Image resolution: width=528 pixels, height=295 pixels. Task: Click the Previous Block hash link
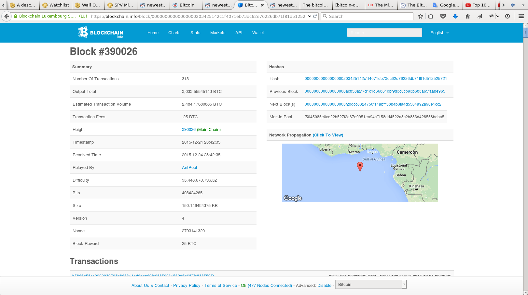coord(375,91)
